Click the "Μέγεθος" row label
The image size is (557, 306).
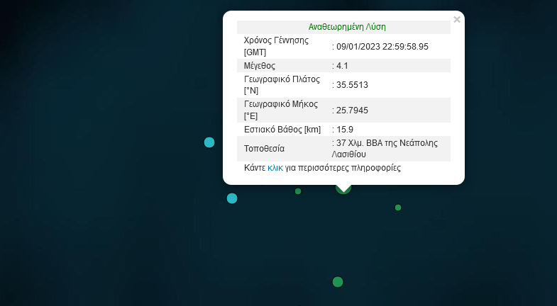pos(260,66)
